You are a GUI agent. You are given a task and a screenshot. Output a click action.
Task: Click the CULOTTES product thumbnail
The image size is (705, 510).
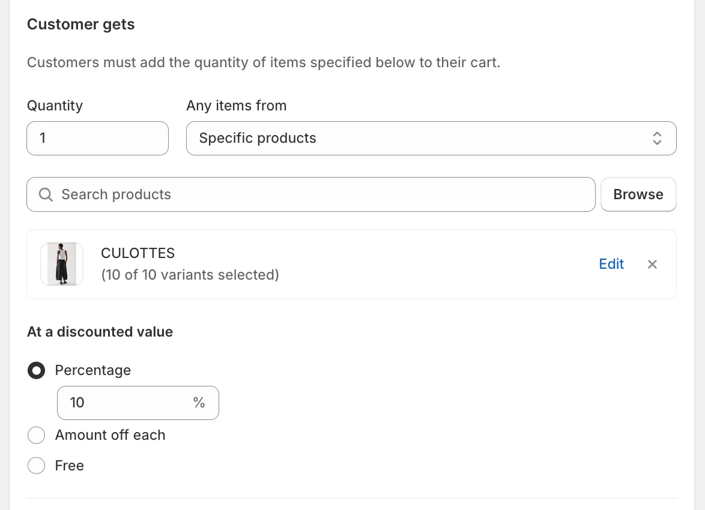[x=62, y=264]
